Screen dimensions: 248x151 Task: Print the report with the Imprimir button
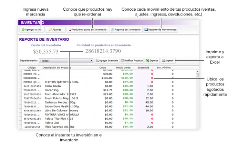tap(168, 61)
